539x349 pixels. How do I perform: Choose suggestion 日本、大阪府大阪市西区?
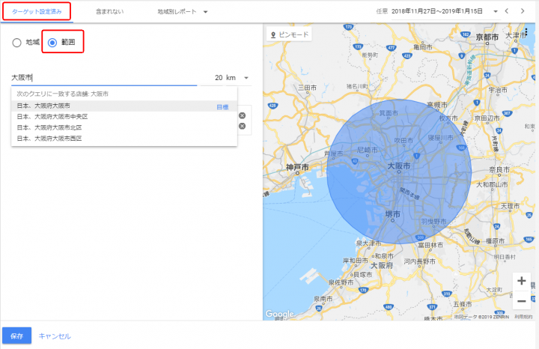click(124, 139)
